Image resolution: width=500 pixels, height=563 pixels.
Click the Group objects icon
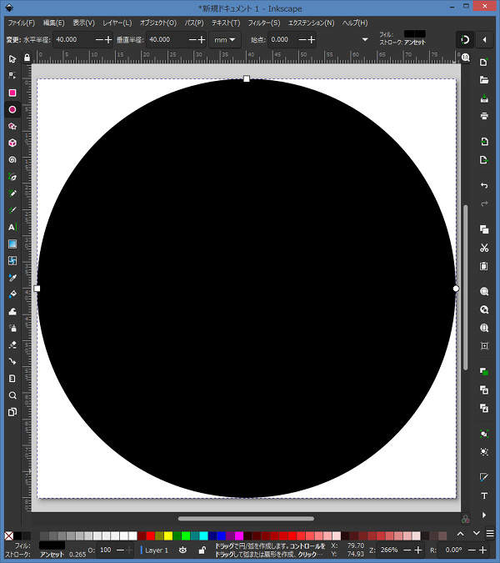(x=484, y=434)
